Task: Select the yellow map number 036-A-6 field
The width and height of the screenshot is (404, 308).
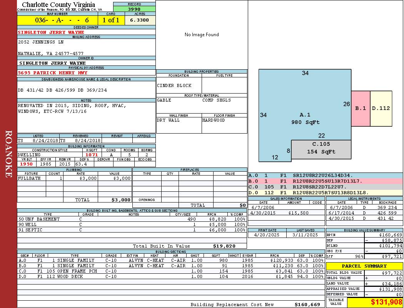Action: point(57,20)
